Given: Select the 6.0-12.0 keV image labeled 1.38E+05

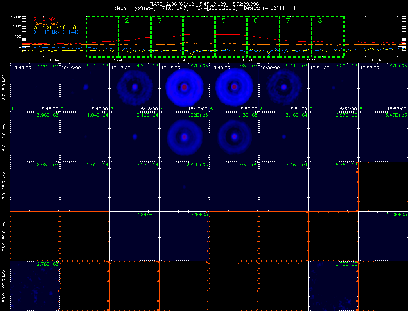Looking at the screenshot, I should [184, 137].
